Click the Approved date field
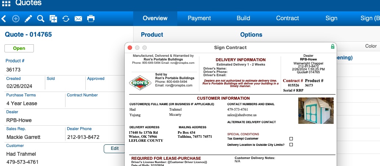Viewport: 380px width, 166px height. click(x=106, y=86)
